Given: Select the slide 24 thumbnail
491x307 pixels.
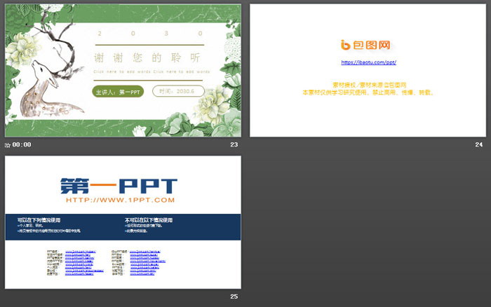Looking at the screenshot, I should pyautogui.click(x=367, y=70).
